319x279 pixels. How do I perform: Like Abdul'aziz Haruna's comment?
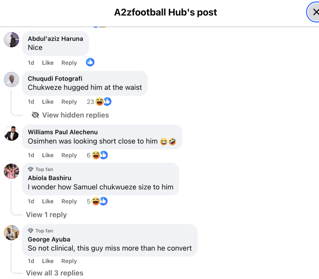click(48, 63)
